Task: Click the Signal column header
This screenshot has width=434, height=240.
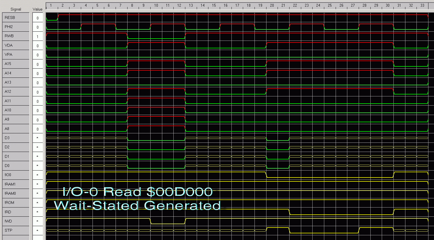Action: click(x=16, y=9)
